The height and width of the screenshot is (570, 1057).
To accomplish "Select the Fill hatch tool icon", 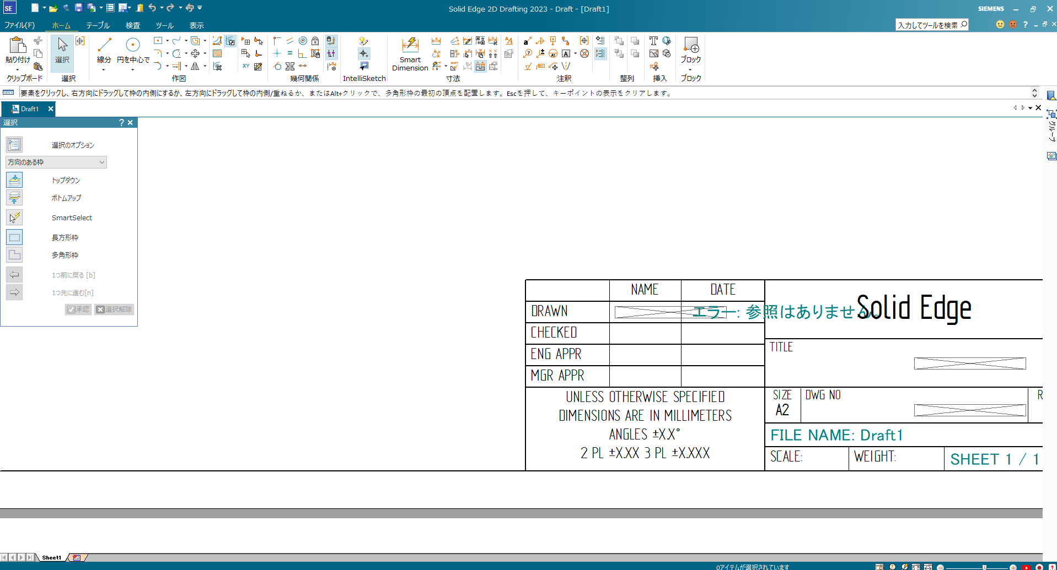I will tap(217, 53).
